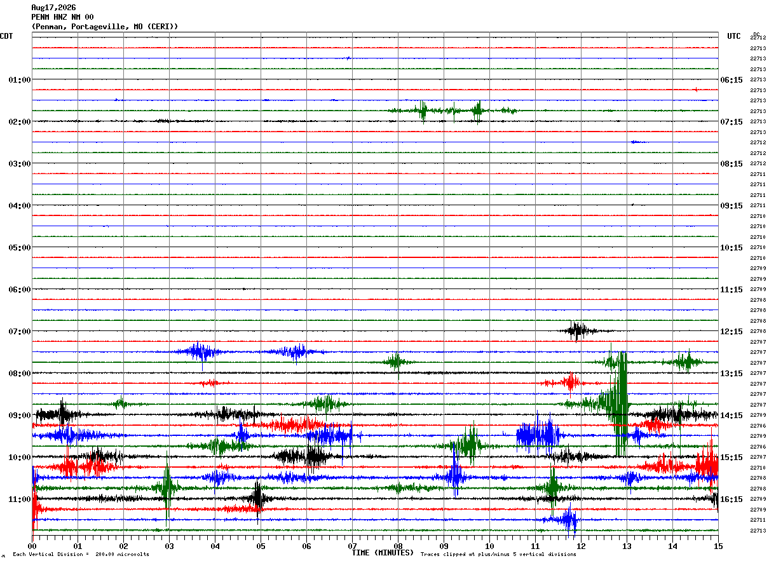Click the 12:15 UTC time label

[x=732, y=332]
